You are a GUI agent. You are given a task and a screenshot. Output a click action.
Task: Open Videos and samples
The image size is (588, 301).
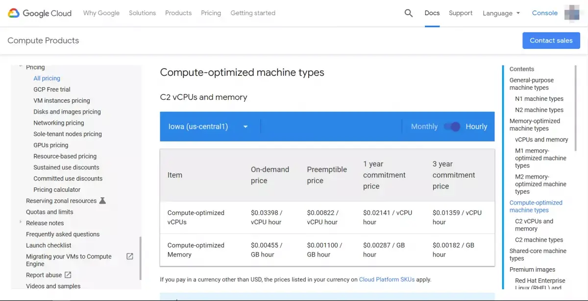[x=53, y=286]
